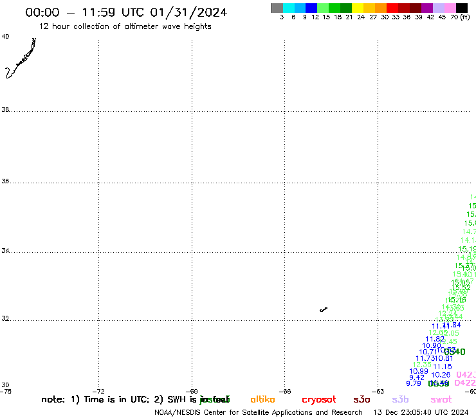Click the 'altika' satellite label
This screenshot has width=476, height=418.
[262, 399]
